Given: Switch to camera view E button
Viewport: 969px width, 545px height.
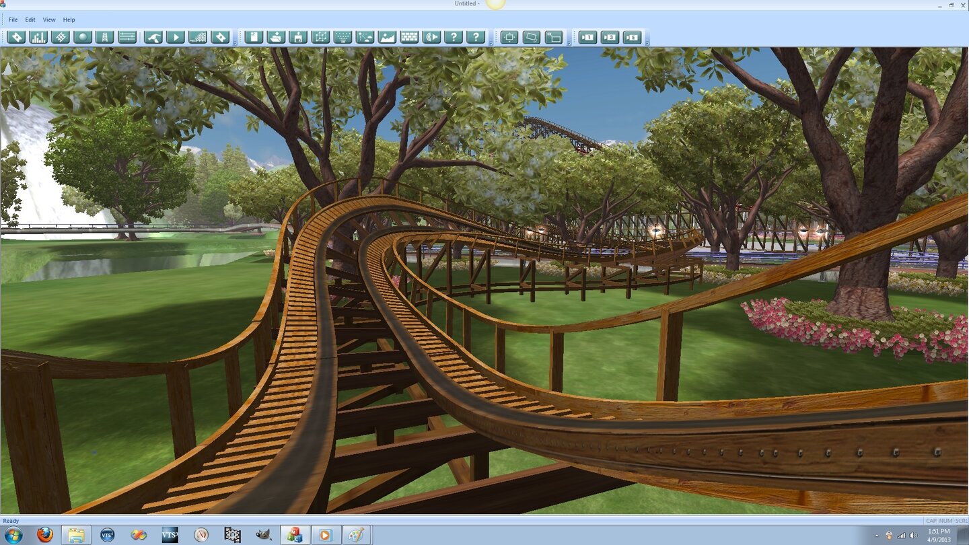Looking at the screenshot, I should tap(632, 37).
